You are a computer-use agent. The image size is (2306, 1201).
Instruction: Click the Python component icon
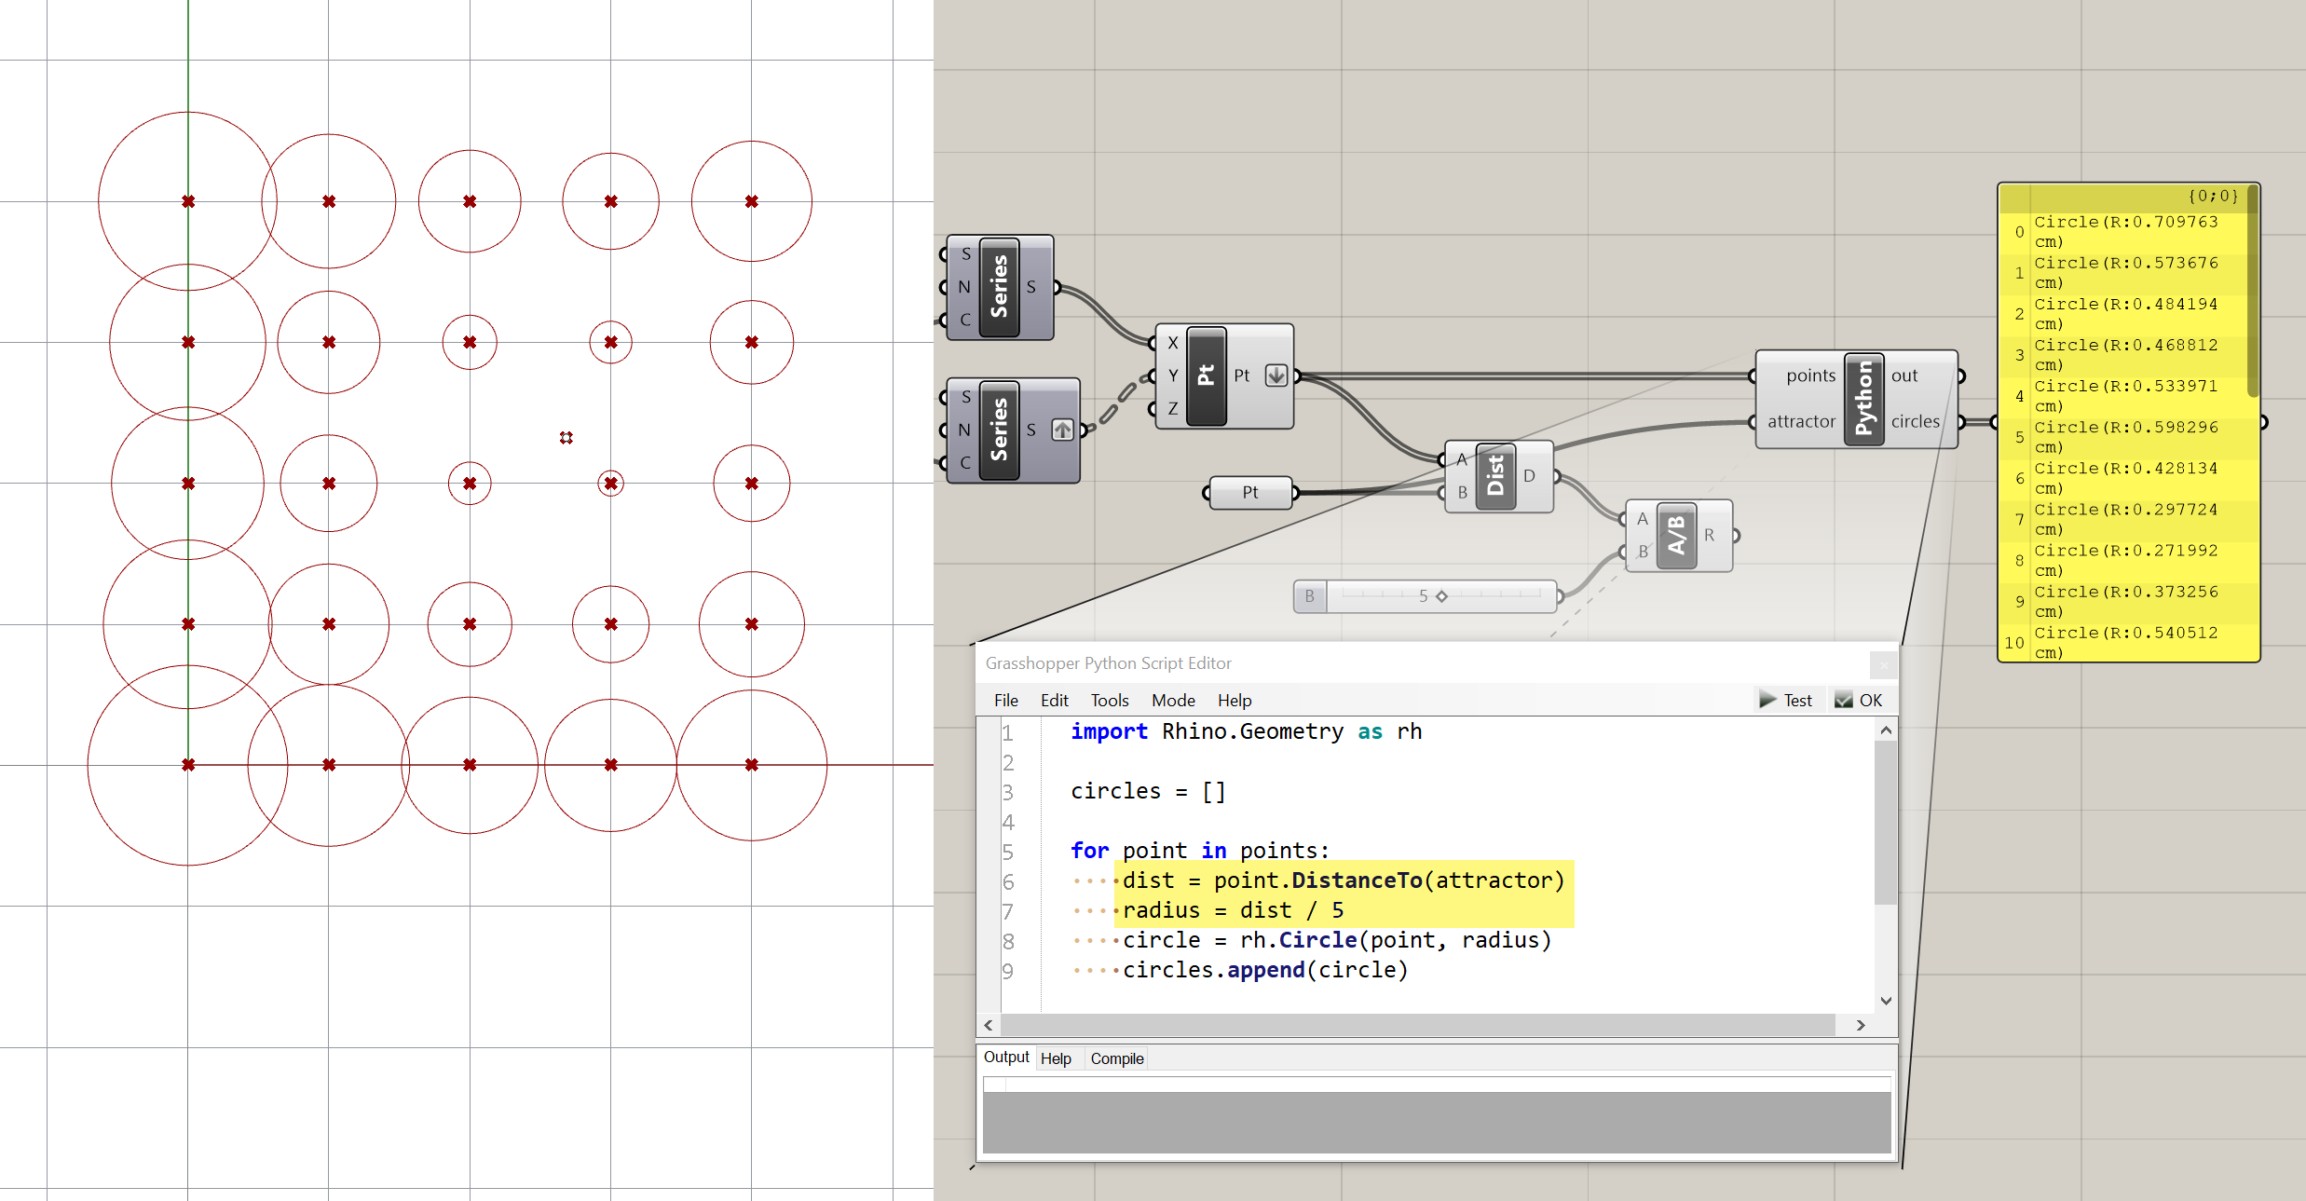(x=1864, y=399)
